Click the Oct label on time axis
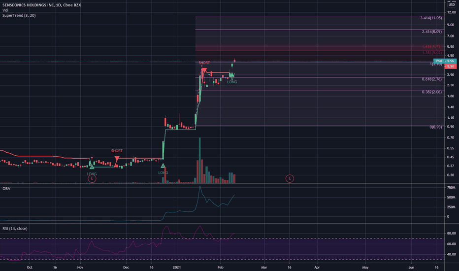 click(29, 267)
